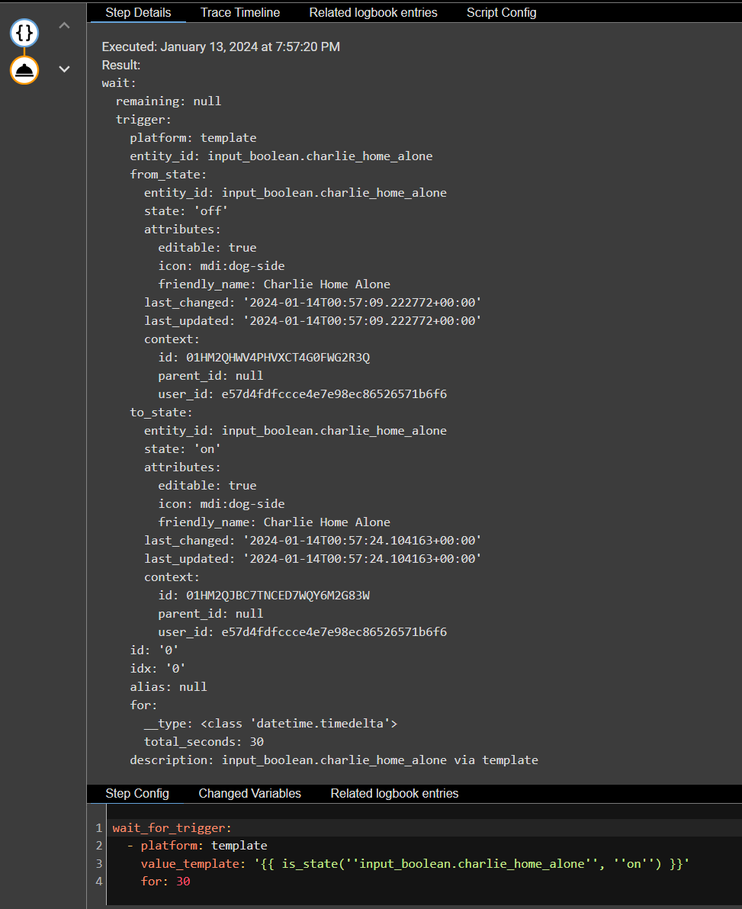
Task: Switch to the Trace Timeline tab
Action: pos(239,12)
